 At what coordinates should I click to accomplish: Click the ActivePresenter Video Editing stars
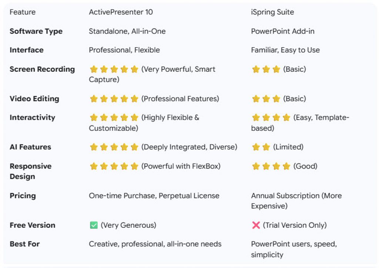tap(114, 99)
